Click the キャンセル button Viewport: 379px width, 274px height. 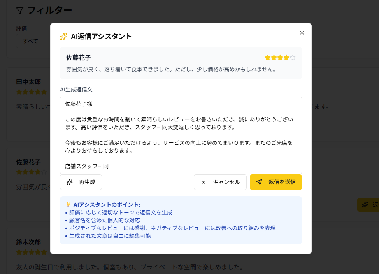point(220,182)
